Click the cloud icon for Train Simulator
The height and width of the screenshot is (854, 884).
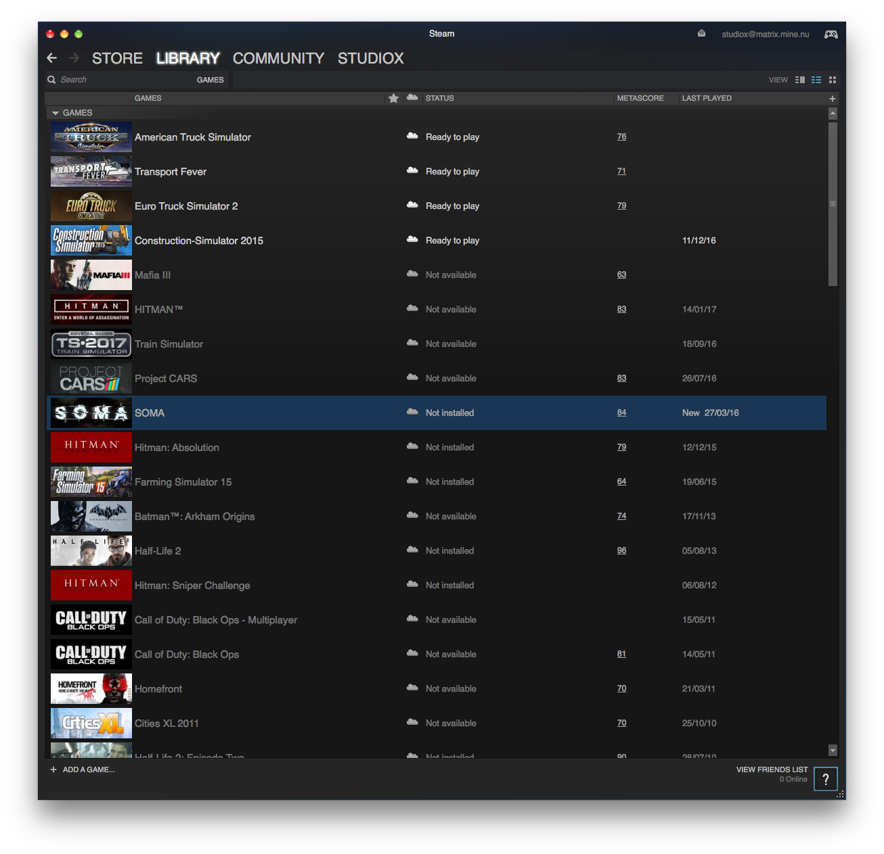pyautogui.click(x=412, y=343)
